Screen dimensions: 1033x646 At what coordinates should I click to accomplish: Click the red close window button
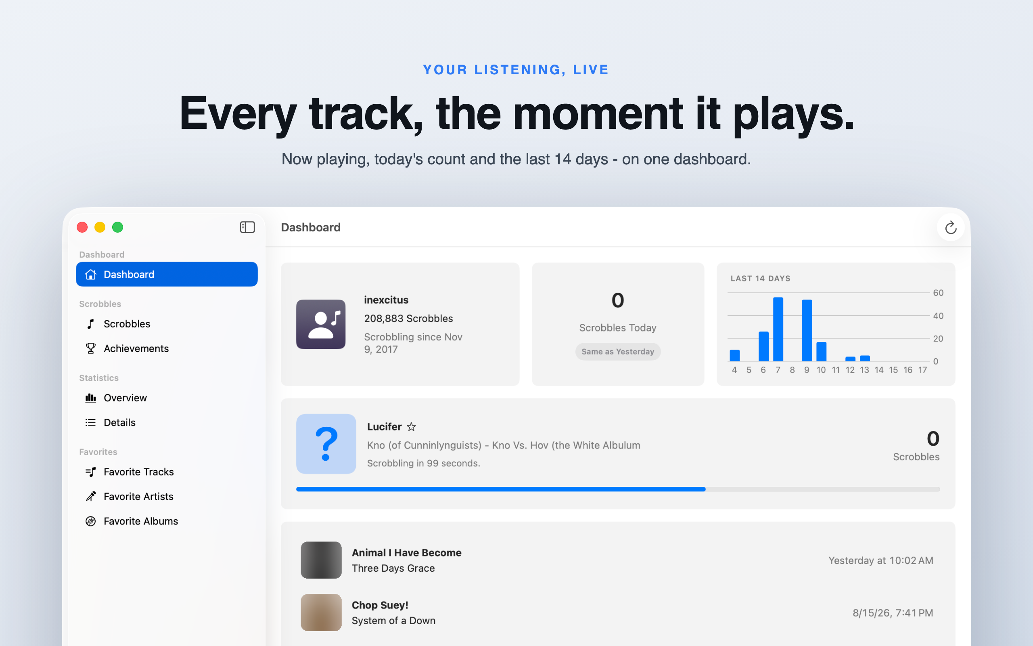click(x=82, y=227)
